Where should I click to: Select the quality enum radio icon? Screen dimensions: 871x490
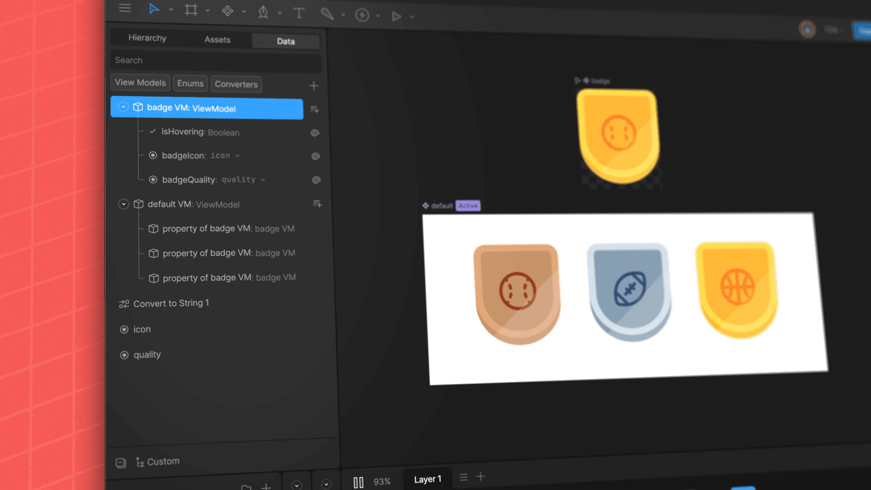click(124, 355)
